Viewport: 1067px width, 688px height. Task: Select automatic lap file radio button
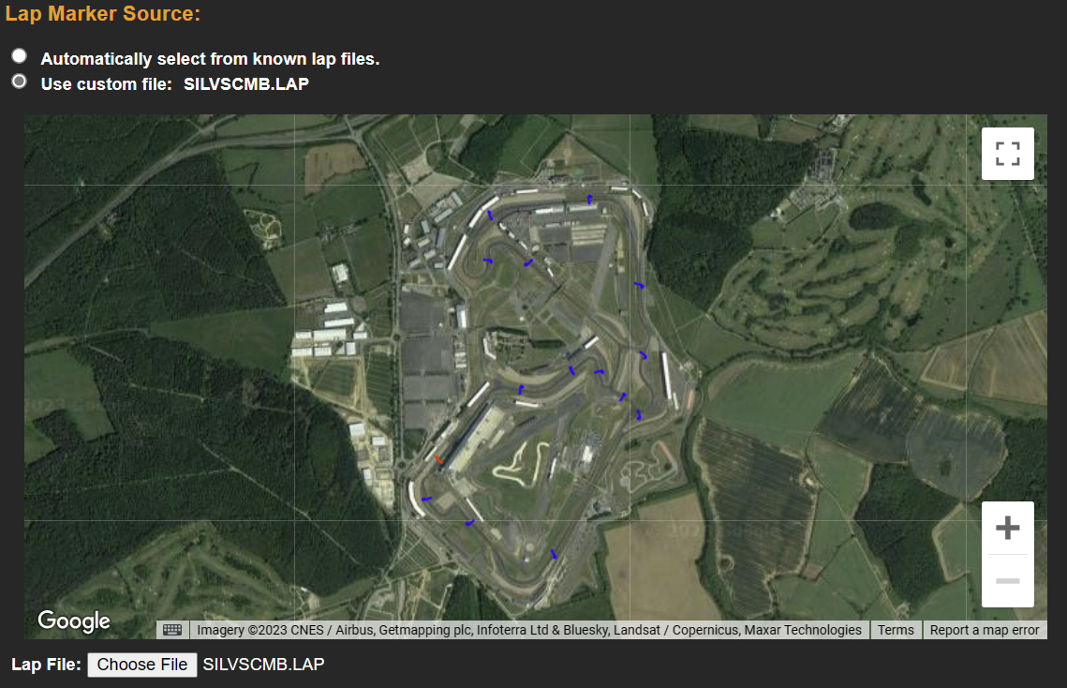click(19, 56)
